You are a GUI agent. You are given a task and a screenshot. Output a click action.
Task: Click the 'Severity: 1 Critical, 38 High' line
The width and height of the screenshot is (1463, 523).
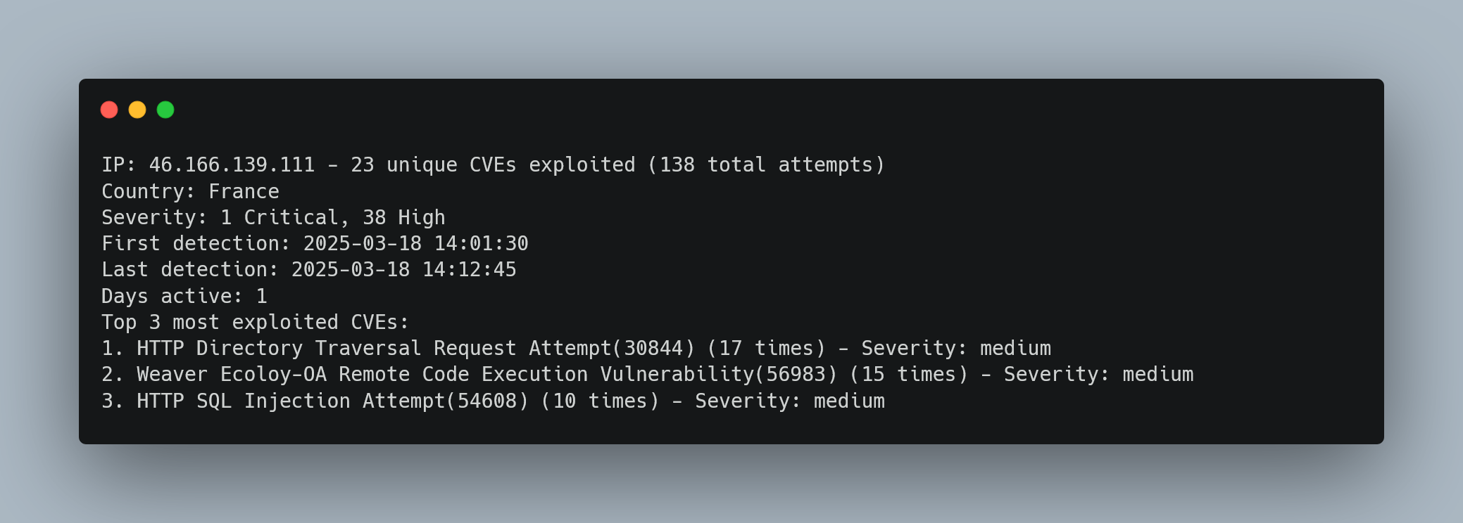point(273,217)
